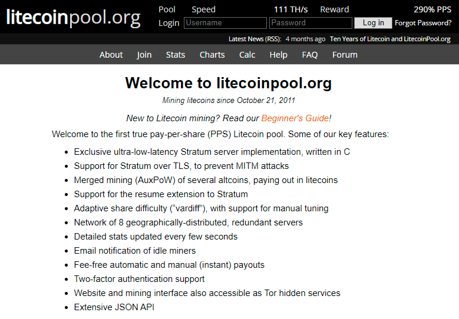Click the 4 months ago news timestamp
This screenshot has height=319, width=459.
[x=305, y=39]
